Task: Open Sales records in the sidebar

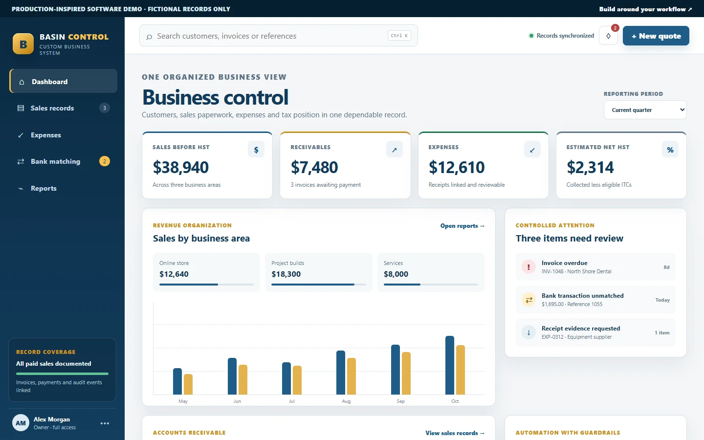Action: pyautogui.click(x=64, y=108)
